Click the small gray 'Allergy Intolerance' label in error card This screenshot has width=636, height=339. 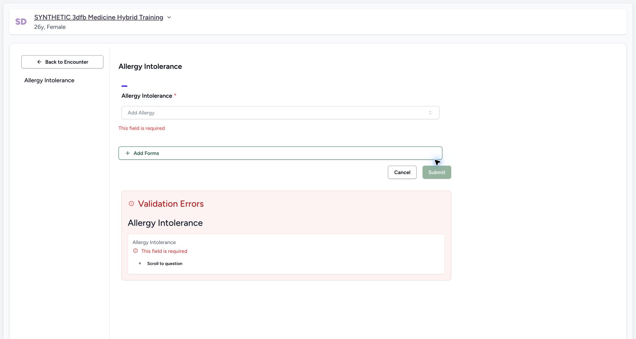[x=154, y=242]
